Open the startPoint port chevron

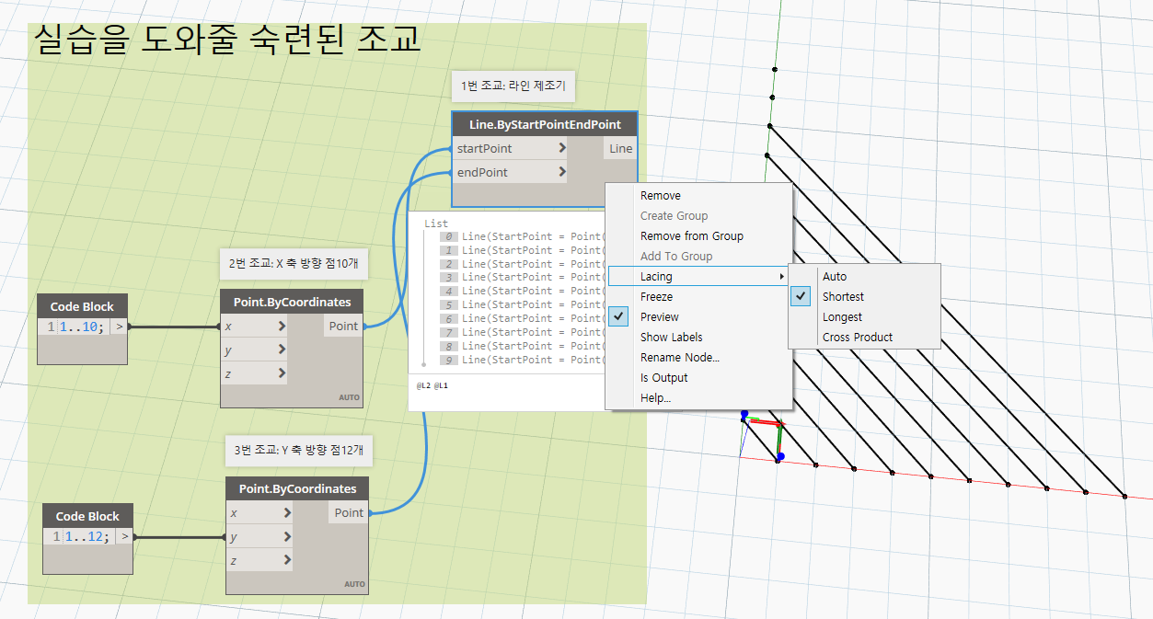pyautogui.click(x=562, y=148)
